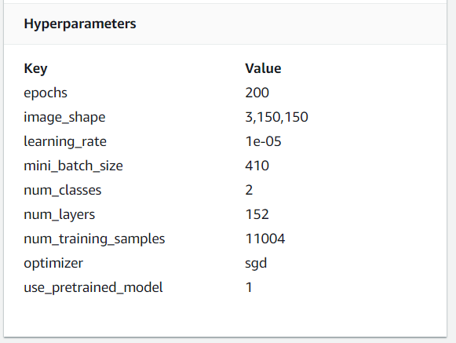Click the mini_batch_size value 410
The width and height of the screenshot is (456, 343).
257,166
